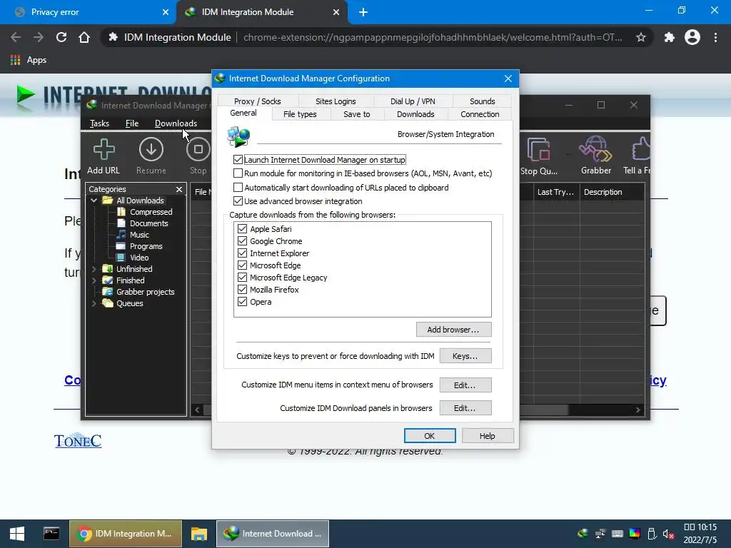Open Windows Start menu
This screenshot has height=548, width=731.
tap(17, 534)
